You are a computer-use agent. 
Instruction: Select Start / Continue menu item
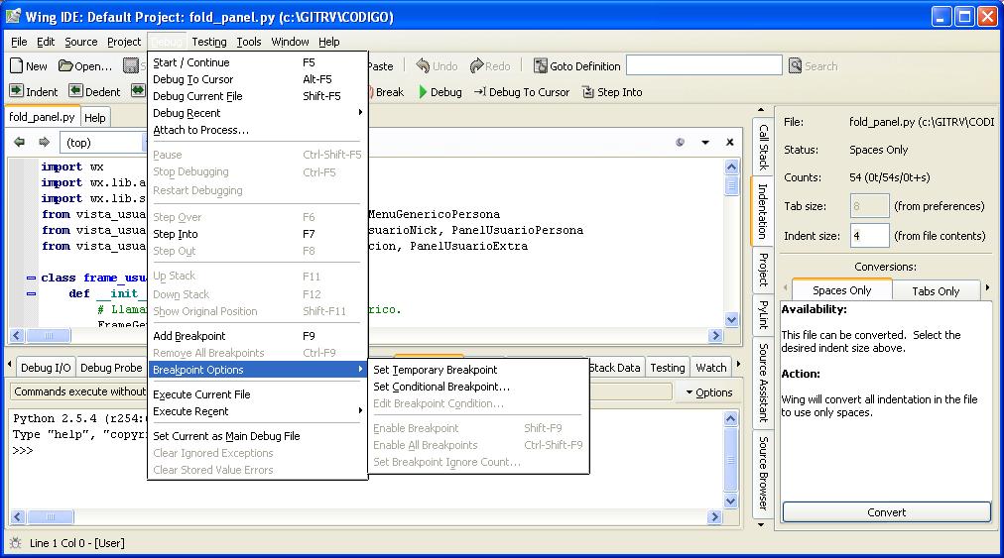pos(257,62)
